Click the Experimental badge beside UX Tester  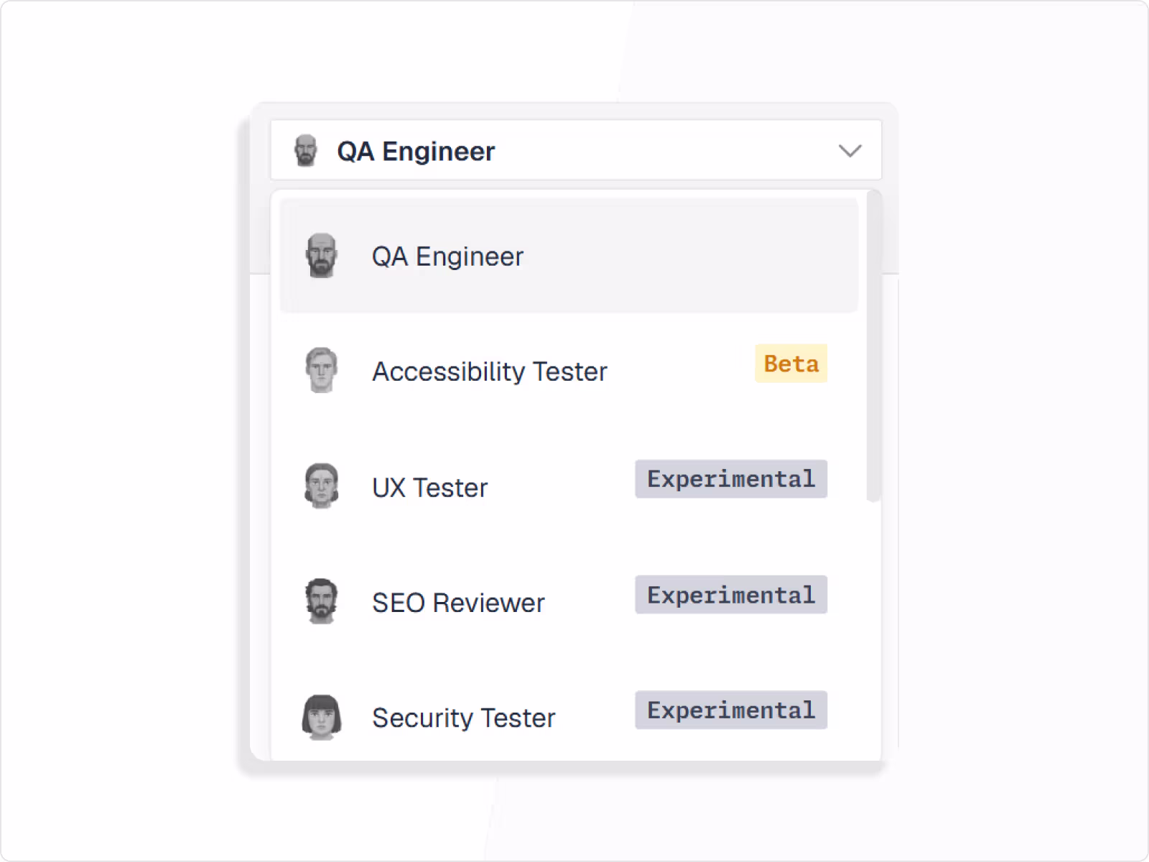[x=731, y=479]
